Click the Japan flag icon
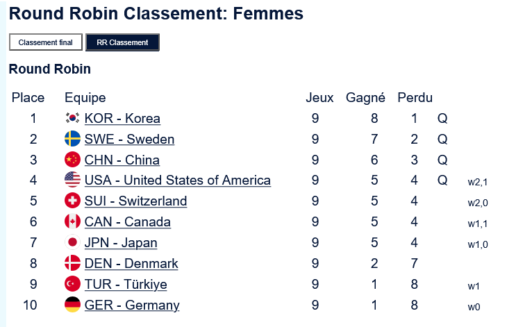The width and height of the screenshot is (507, 327). pos(72,243)
